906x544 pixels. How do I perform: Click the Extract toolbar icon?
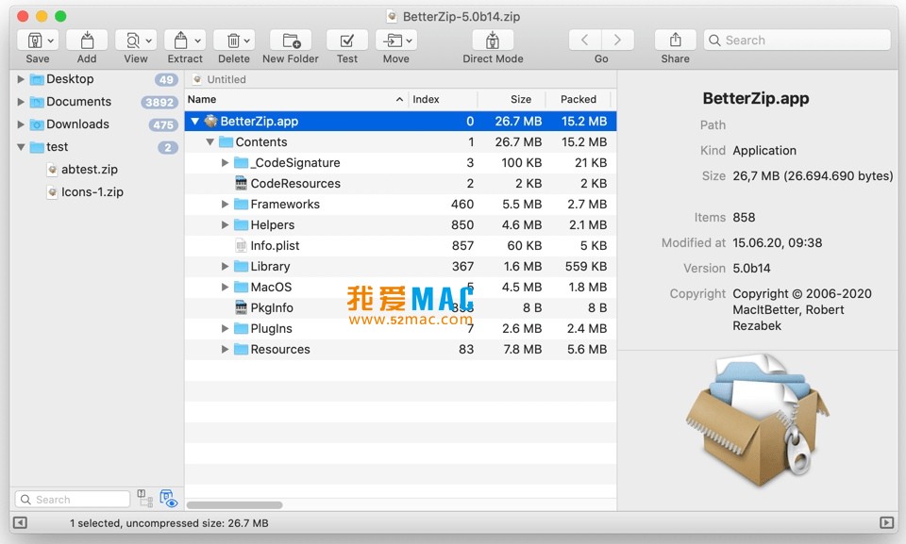pos(181,41)
